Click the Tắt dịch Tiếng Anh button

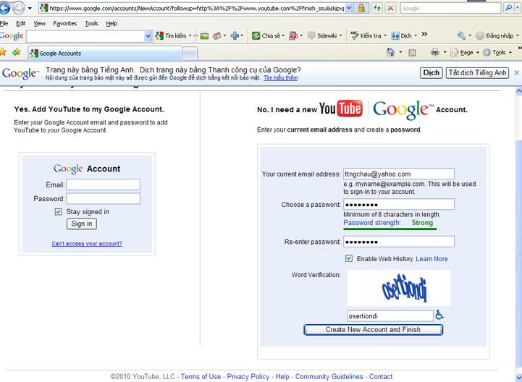477,72
